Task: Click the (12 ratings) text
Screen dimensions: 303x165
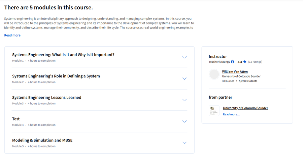Action: (255, 62)
